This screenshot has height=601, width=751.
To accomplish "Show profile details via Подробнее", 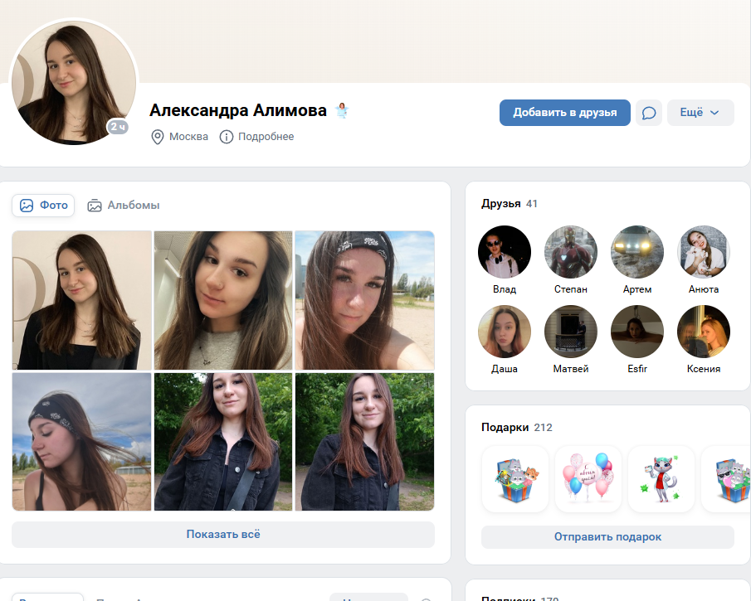I will point(256,137).
